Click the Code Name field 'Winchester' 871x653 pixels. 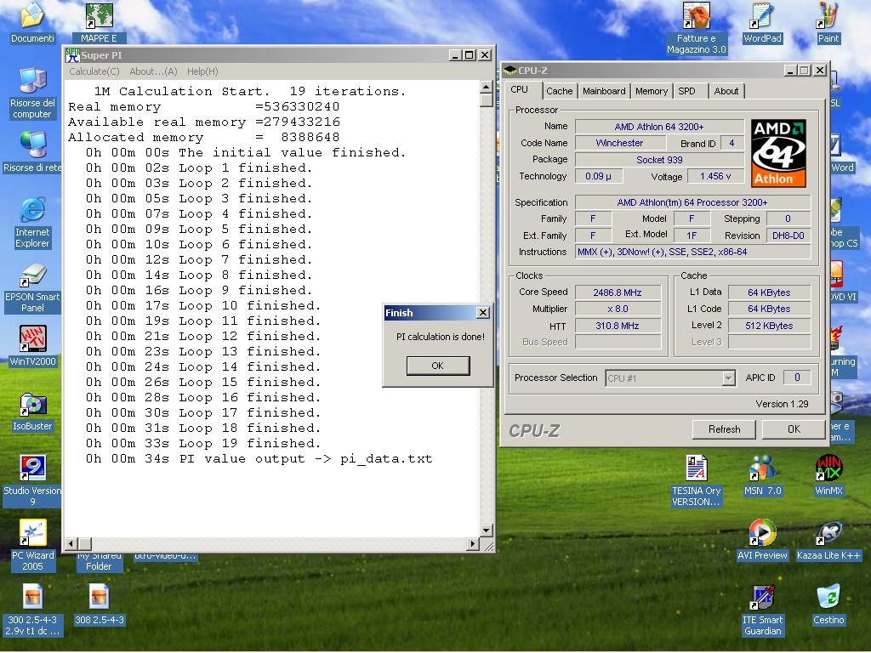tap(619, 143)
